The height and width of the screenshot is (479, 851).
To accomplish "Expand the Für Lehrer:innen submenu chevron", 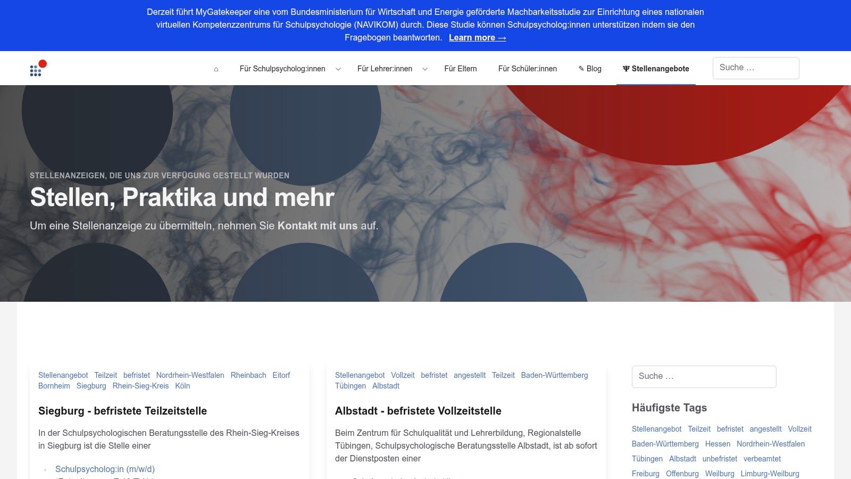I will (425, 69).
